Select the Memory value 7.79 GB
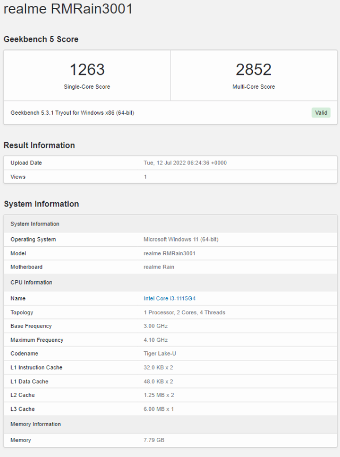Image resolution: width=340 pixels, height=457 pixels. [x=155, y=440]
